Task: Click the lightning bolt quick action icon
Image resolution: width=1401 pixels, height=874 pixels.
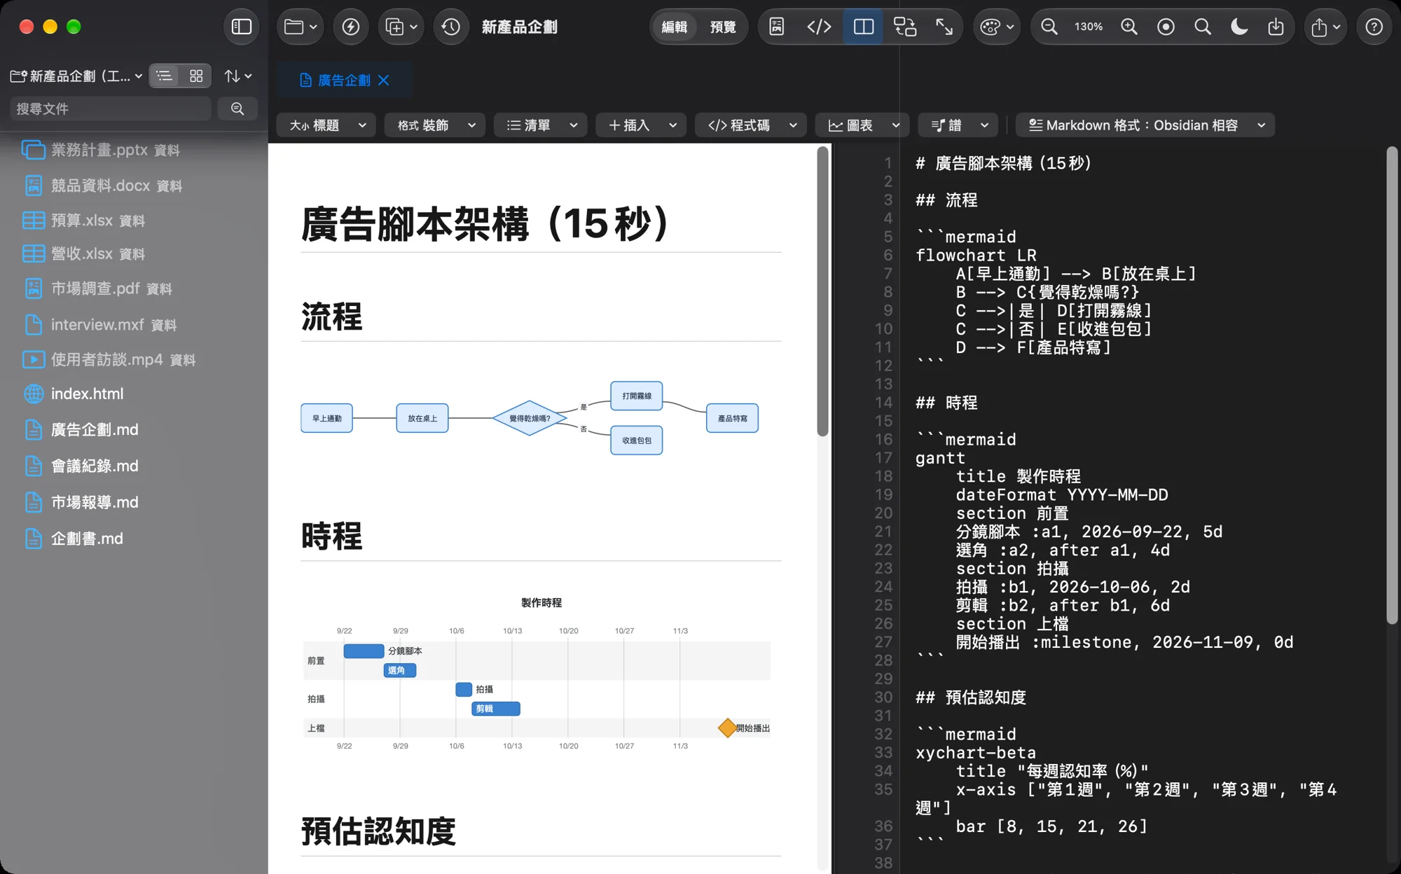Action: [x=351, y=27]
